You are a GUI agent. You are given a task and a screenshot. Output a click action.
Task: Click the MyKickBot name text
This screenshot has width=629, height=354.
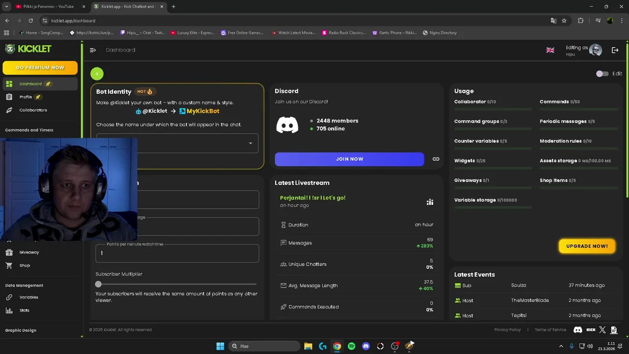(203, 111)
